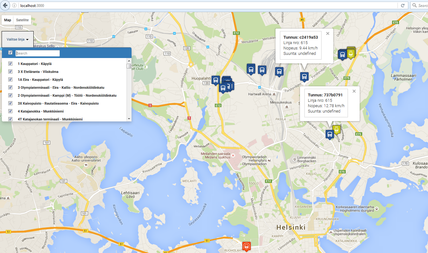Uncheck line 3X Kaivopuisto - Rautatieasema

[10, 103]
